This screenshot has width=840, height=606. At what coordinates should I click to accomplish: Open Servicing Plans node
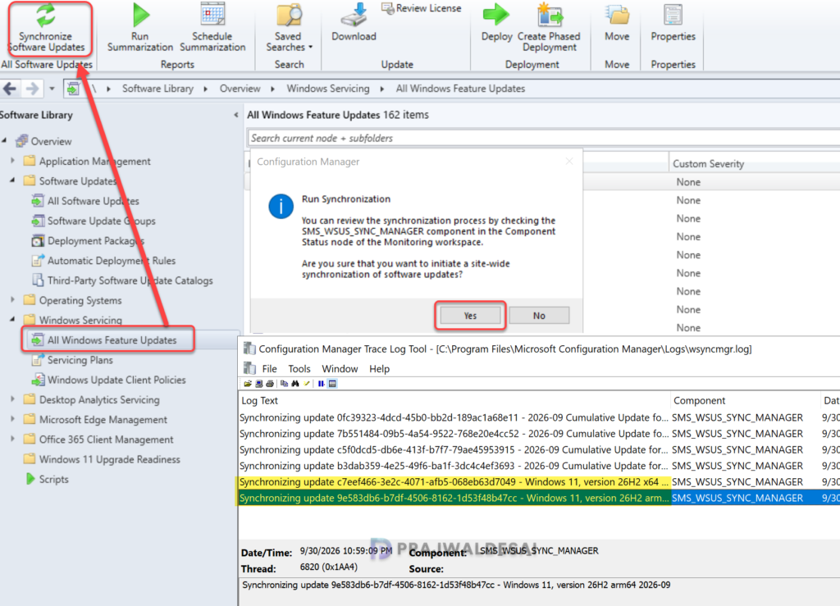tap(80, 360)
